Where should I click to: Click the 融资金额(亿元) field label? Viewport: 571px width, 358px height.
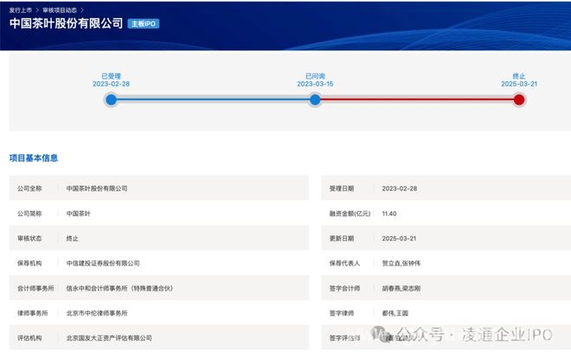pos(350,214)
